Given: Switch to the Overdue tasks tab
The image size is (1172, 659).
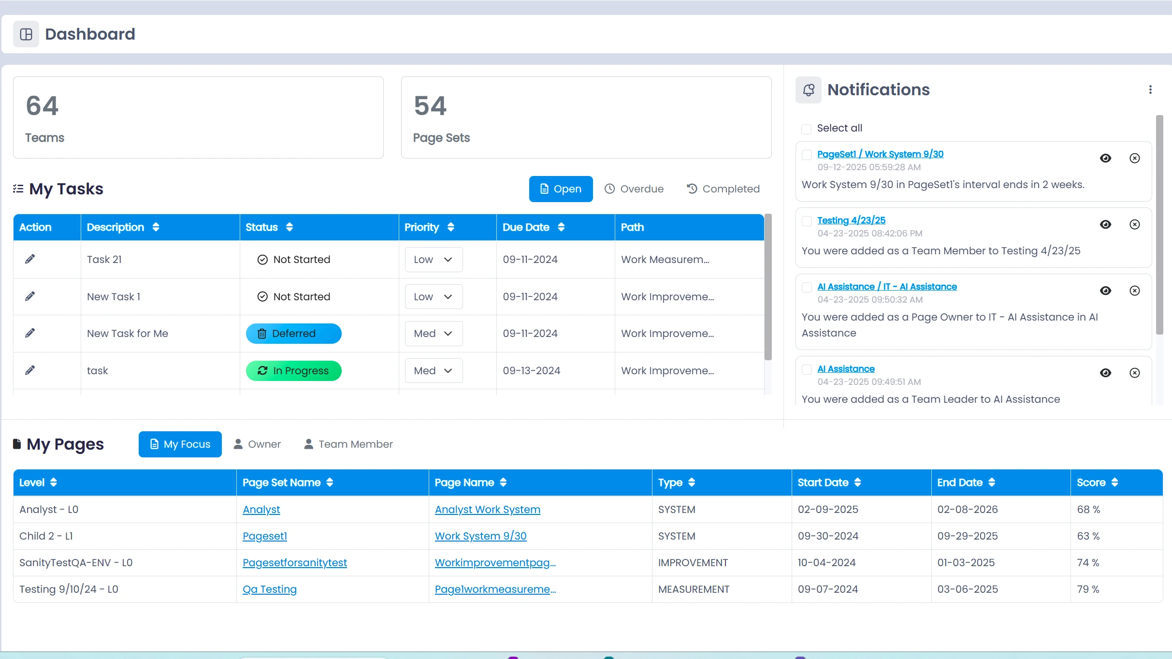Looking at the screenshot, I should [x=634, y=189].
